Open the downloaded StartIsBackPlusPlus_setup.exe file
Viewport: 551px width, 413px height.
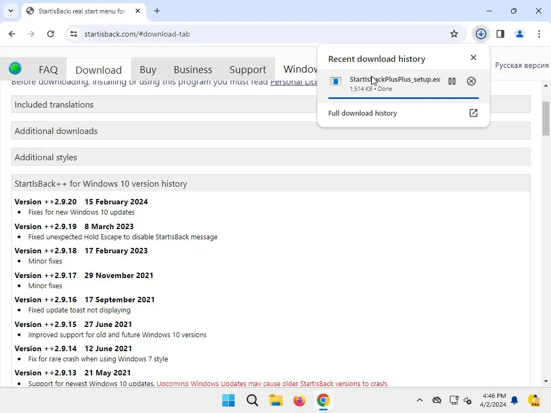coord(394,80)
